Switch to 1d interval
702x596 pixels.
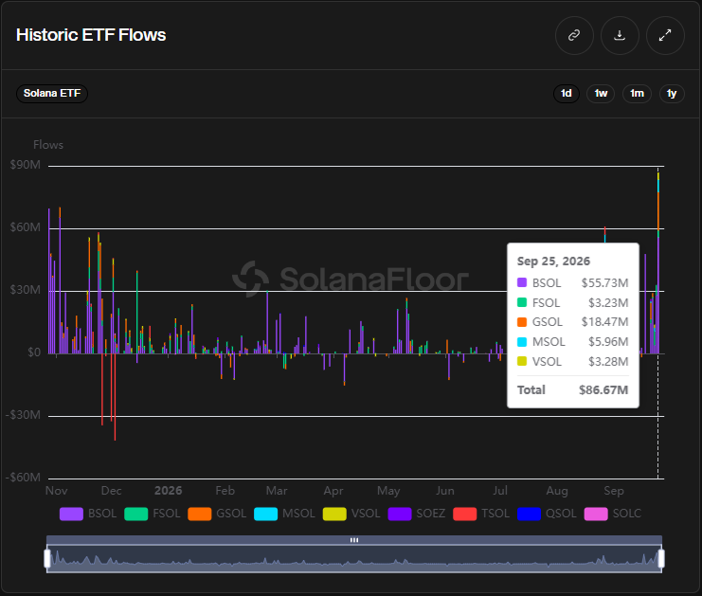click(x=567, y=94)
